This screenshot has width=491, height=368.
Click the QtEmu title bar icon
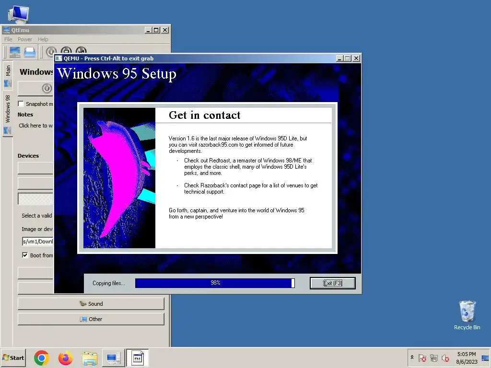point(6,30)
